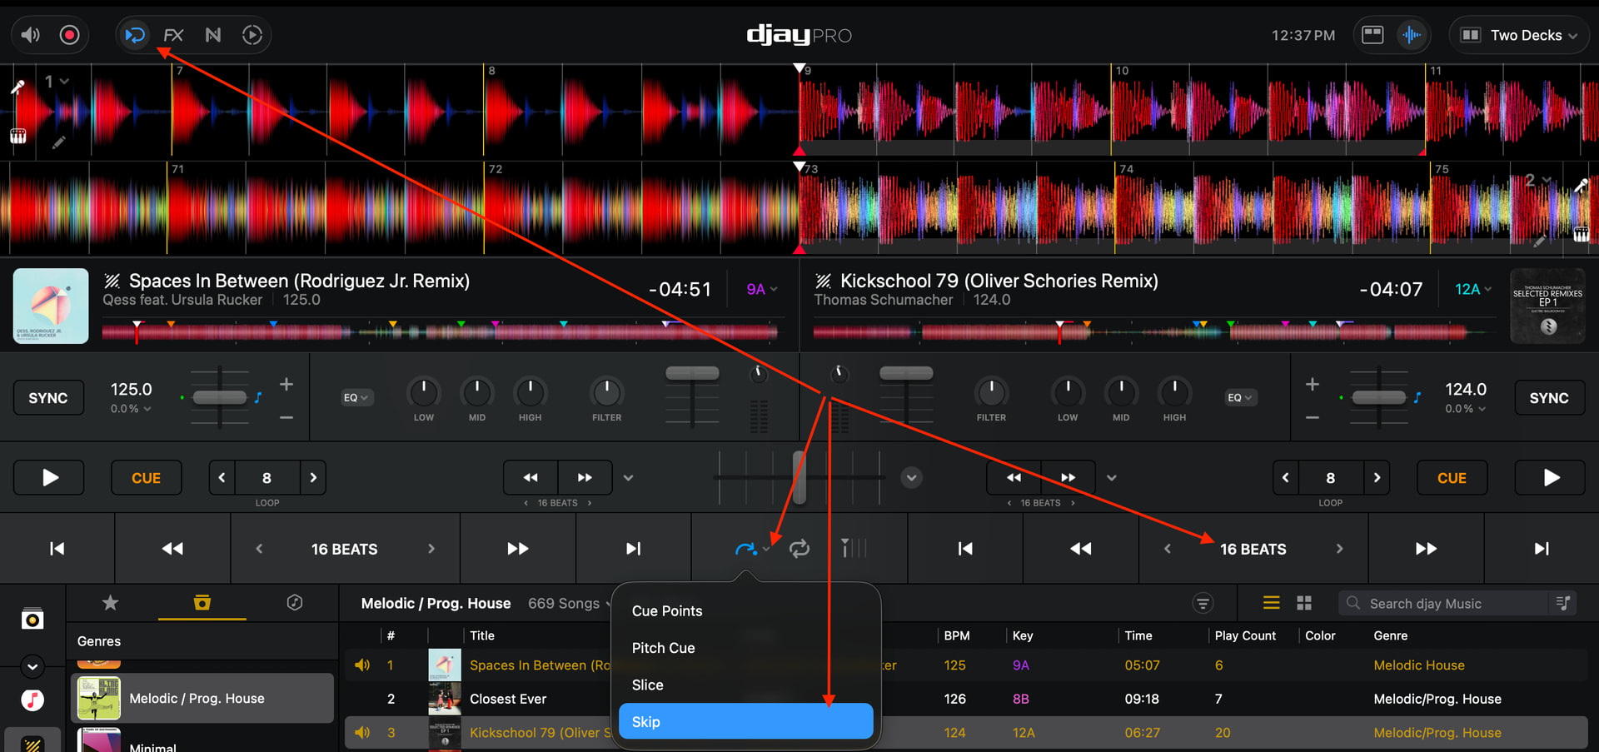Screen dimensions: 1599x752
Task: Open the Neural Mix panel
Action: coord(213,35)
